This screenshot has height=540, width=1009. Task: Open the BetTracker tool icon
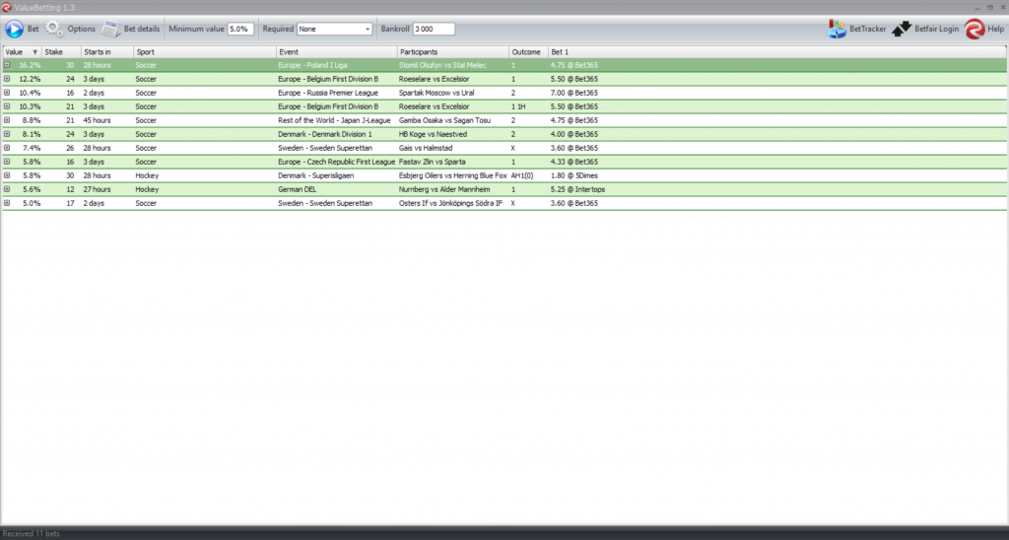coord(837,30)
